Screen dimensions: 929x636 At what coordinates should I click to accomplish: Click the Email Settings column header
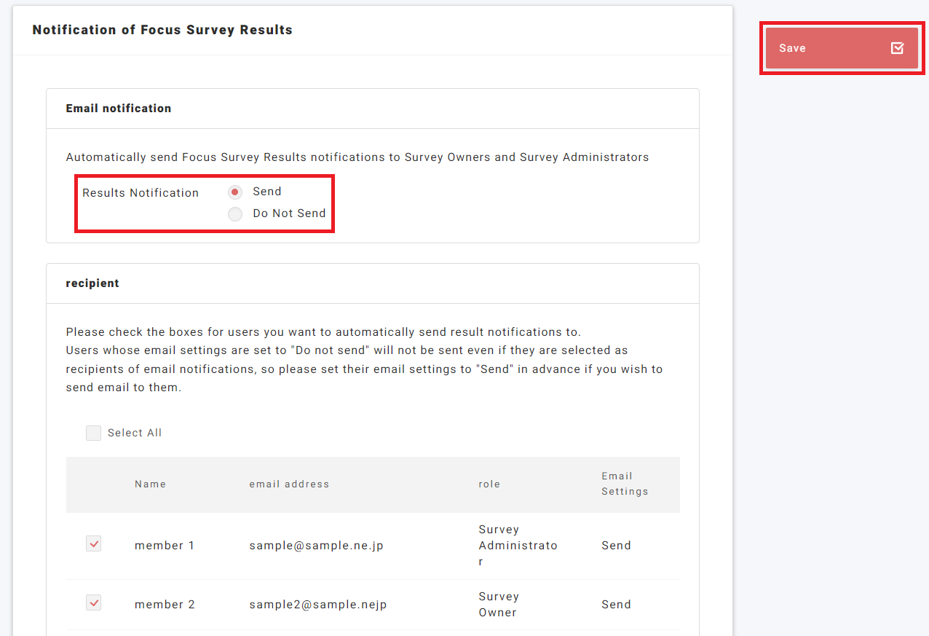[625, 484]
